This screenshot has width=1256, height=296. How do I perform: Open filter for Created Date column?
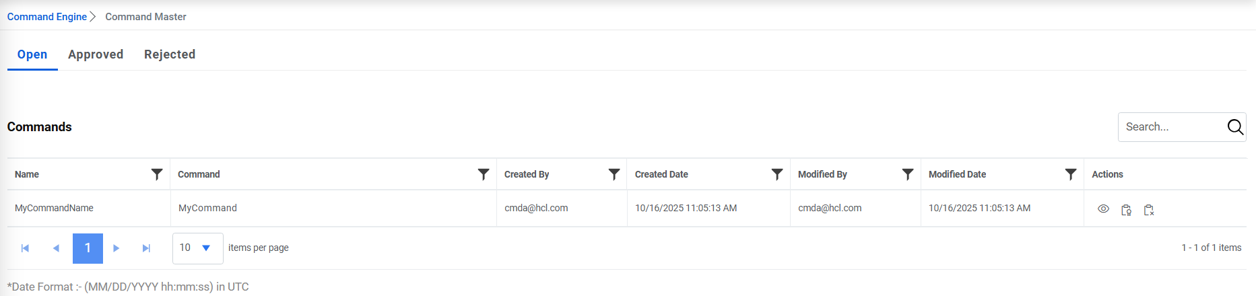point(777,174)
